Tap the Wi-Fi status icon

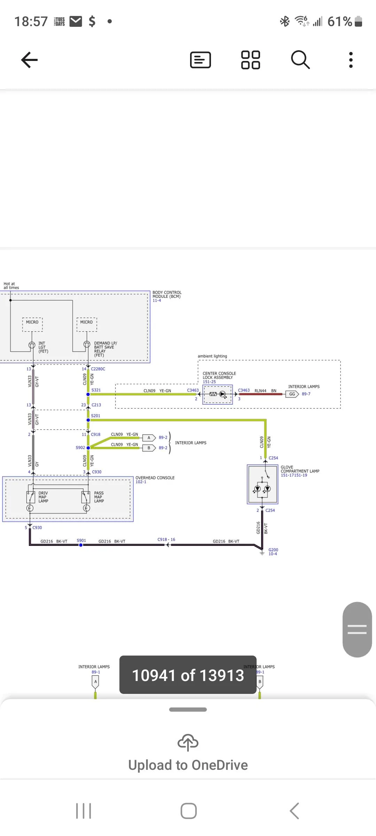point(302,21)
